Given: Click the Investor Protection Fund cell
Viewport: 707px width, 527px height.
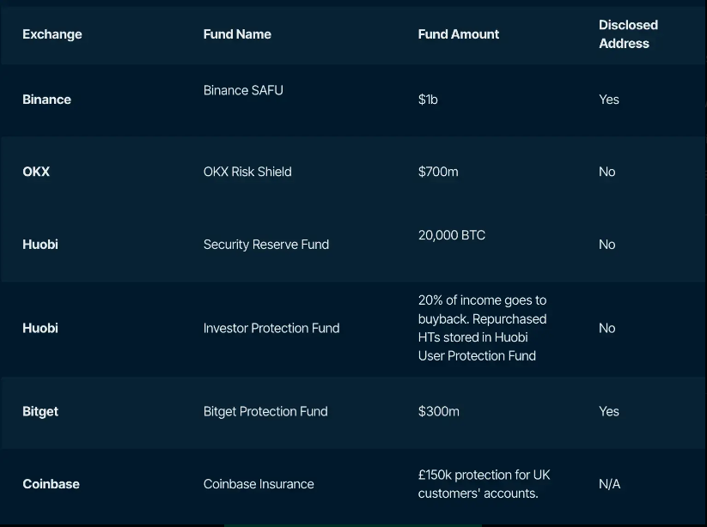Looking at the screenshot, I should tap(271, 328).
